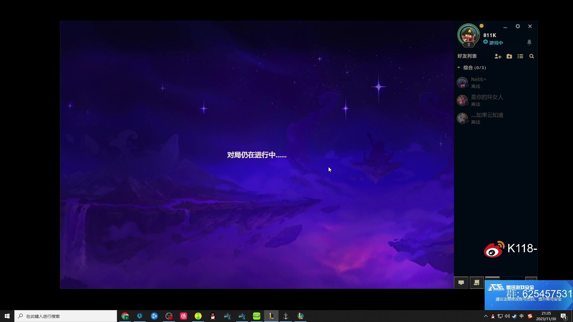Click the 游戏中 status indicator
Viewport: 573px width, 322px height.
point(493,43)
